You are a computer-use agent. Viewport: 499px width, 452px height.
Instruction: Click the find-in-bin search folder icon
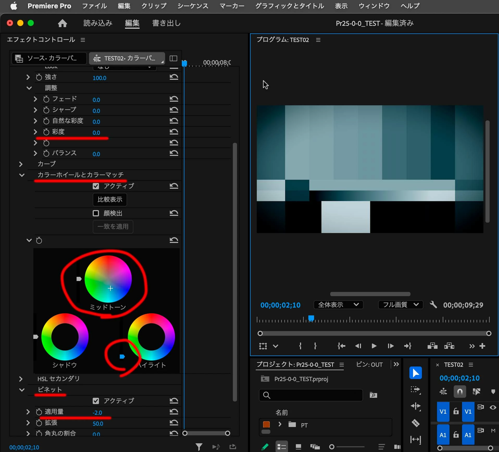[373, 395]
